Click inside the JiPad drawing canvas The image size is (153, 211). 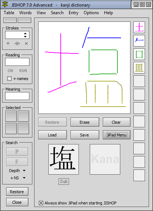point(84,68)
